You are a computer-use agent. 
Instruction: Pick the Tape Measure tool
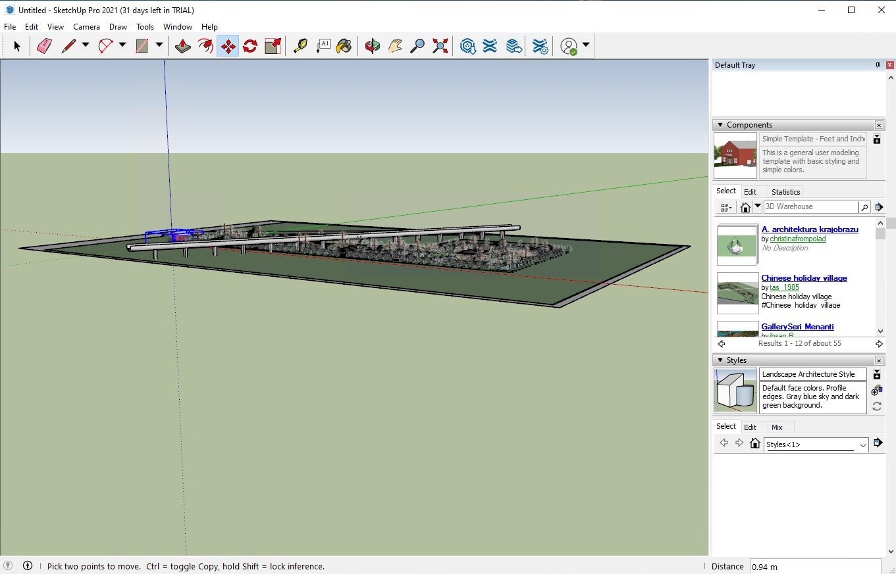(x=300, y=46)
